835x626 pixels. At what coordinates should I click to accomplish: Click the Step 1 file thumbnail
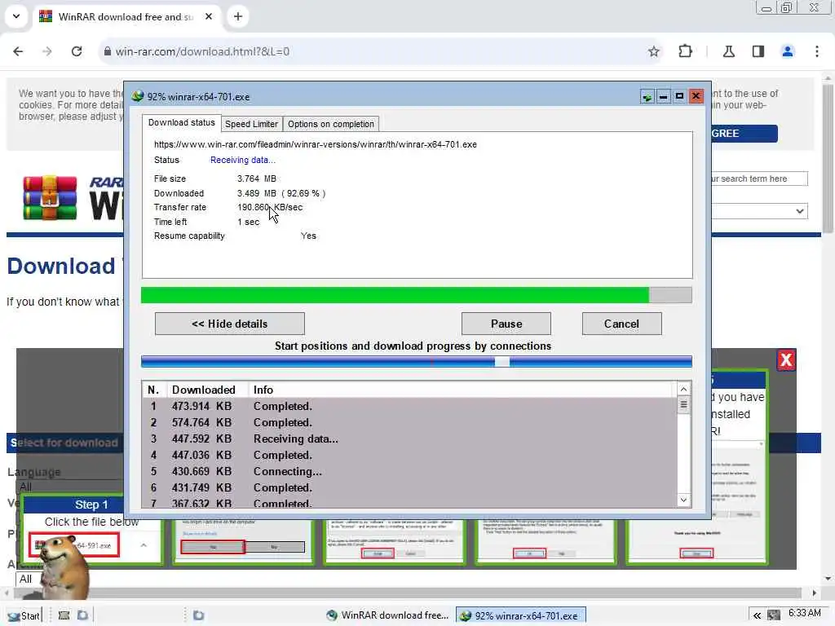coord(74,545)
